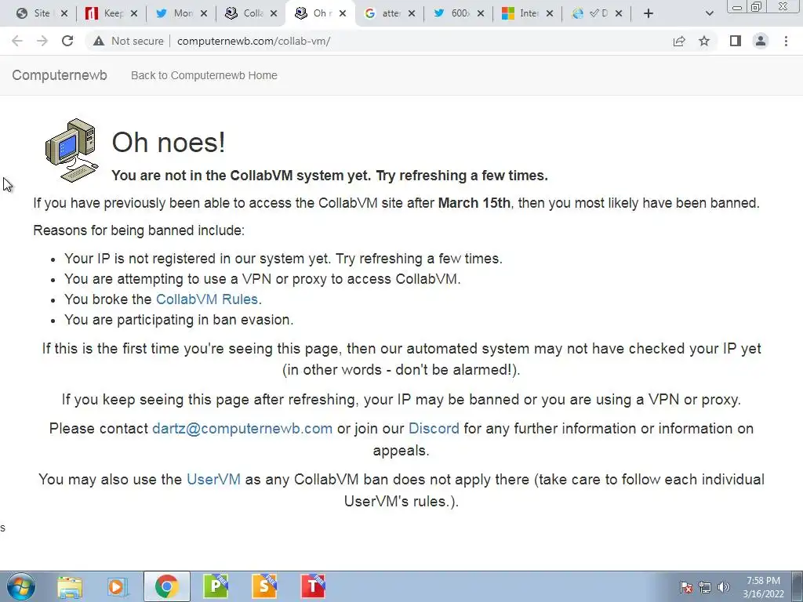Click the Computernewb brand link

pyautogui.click(x=60, y=75)
